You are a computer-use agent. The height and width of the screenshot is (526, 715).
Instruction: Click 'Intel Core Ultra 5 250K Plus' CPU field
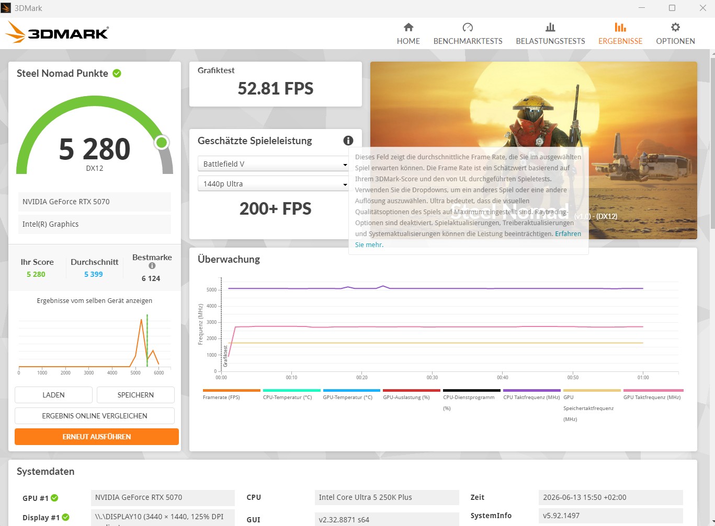coord(387,497)
